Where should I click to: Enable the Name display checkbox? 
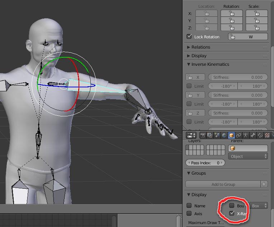pos(189,206)
